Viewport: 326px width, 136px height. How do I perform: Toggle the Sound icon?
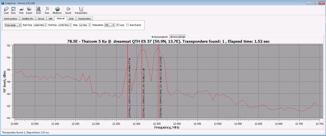(68, 10)
